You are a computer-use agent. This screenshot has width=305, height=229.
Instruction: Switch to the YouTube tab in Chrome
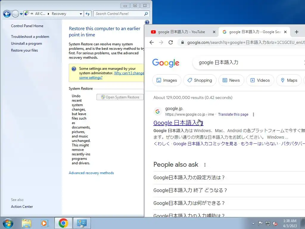pos(181,32)
